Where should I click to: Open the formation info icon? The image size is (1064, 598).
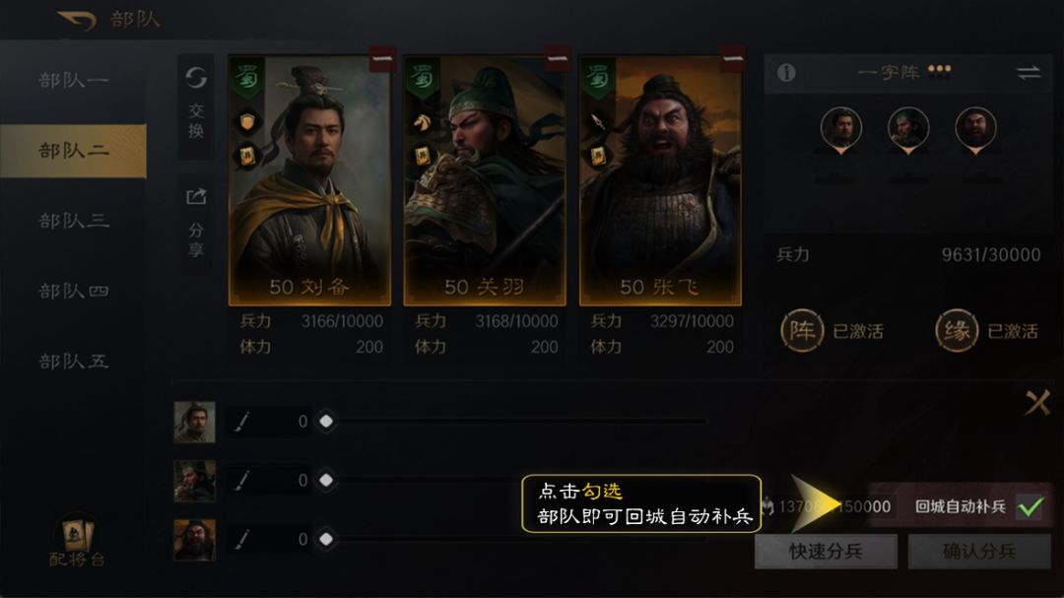click(x=786, y=73)
